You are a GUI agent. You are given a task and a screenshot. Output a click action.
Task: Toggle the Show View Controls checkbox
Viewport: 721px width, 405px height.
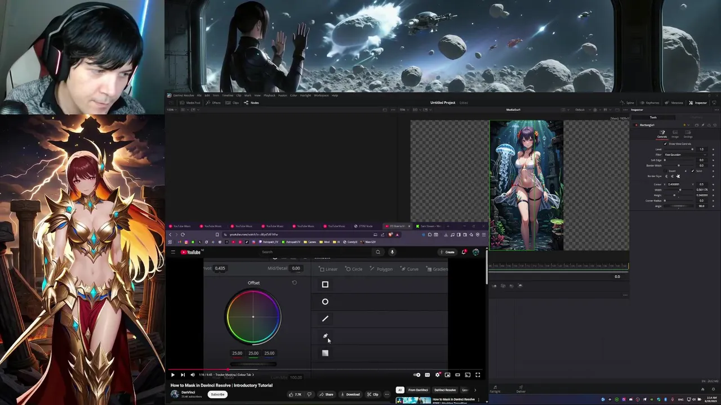pyautogui.click(x=665, y=143)
